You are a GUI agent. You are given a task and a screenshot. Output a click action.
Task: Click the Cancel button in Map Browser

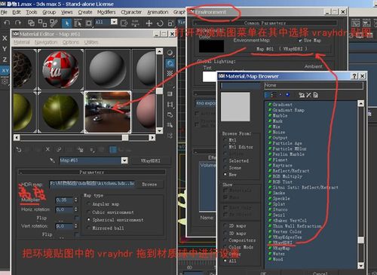tap(320, 273)
